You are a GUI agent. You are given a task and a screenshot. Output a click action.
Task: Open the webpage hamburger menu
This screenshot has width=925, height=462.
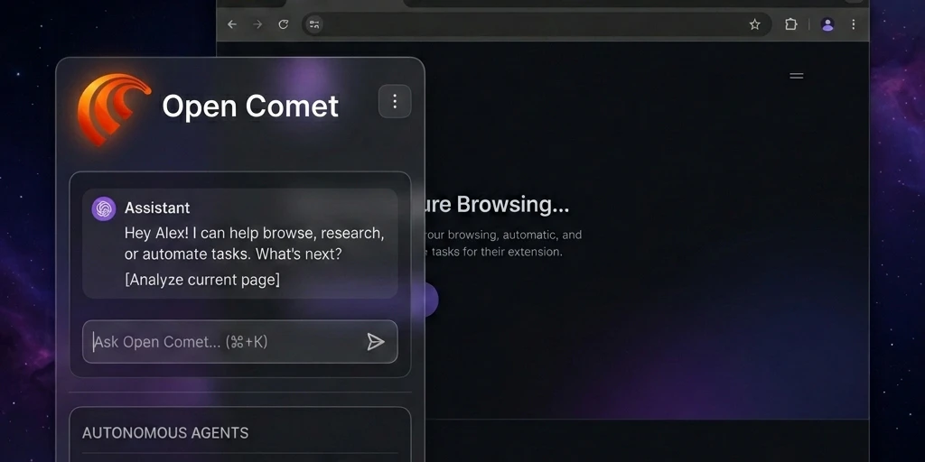797,76
